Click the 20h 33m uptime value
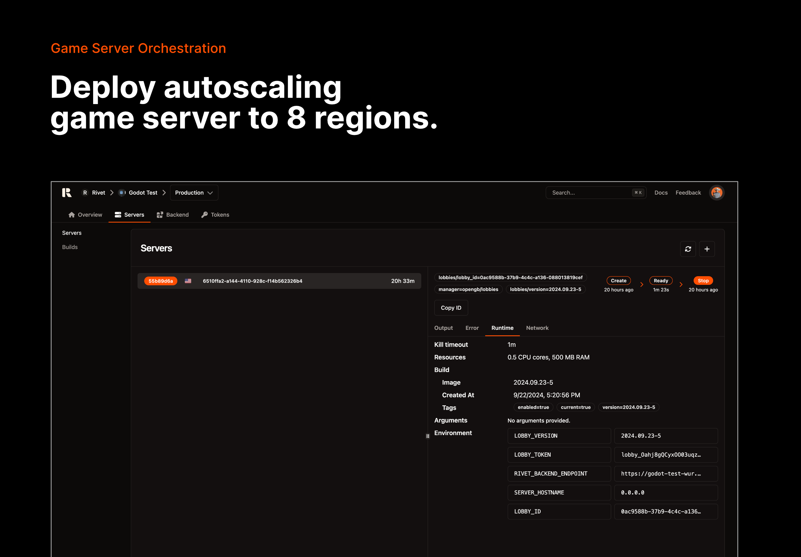 pos(403,281)
